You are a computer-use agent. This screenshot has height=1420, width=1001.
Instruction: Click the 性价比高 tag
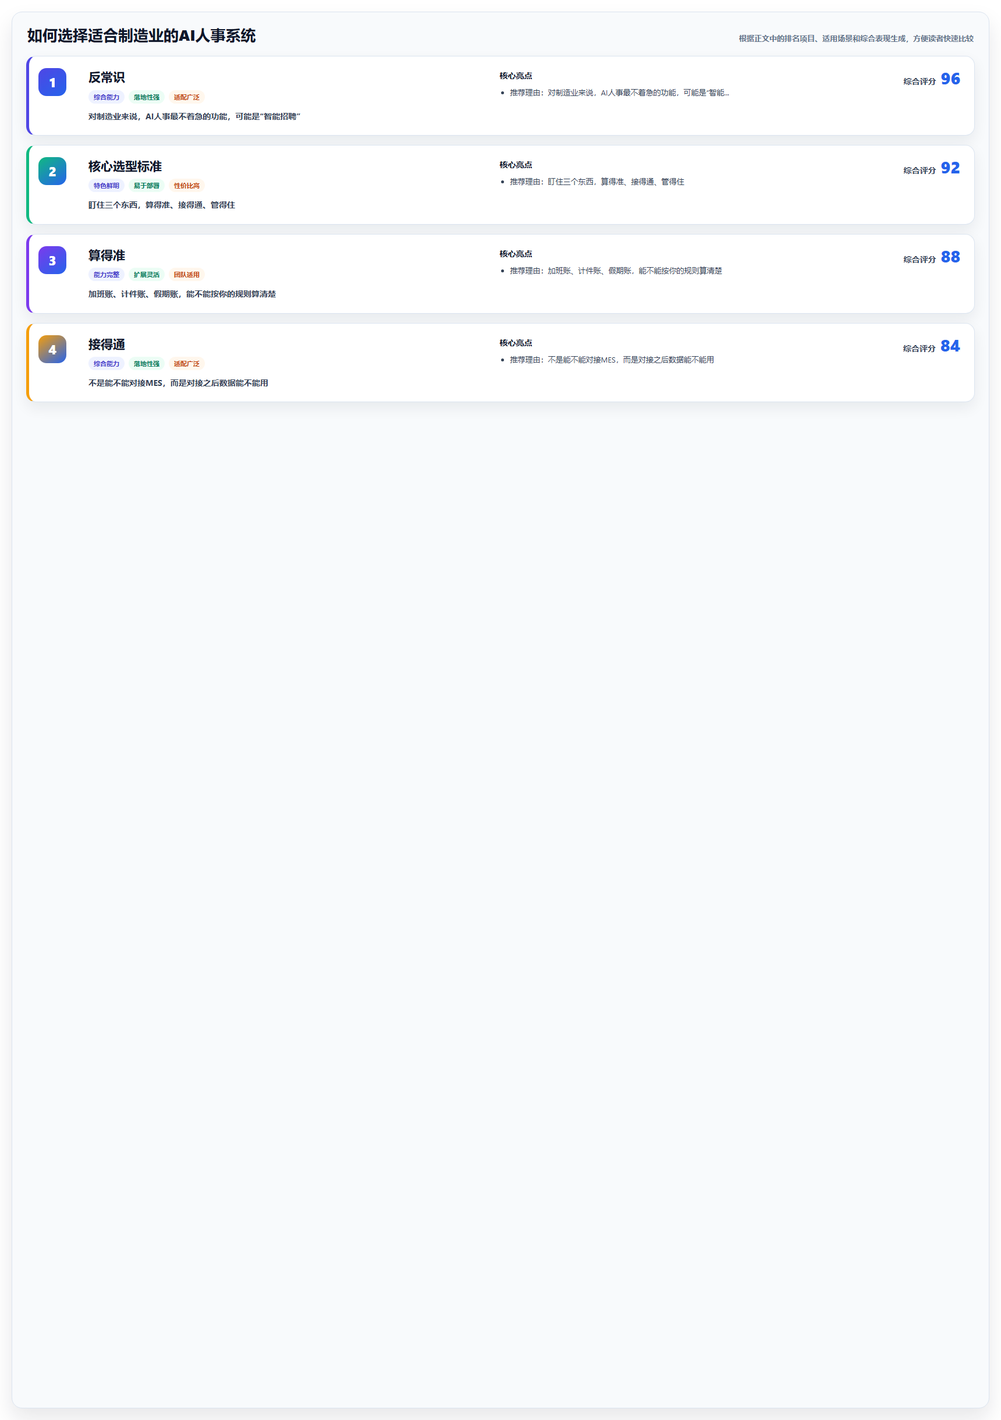(x=187, y=186)
